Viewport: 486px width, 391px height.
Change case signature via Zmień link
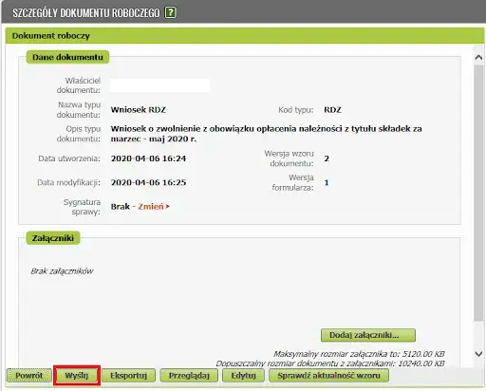point(154,207)
